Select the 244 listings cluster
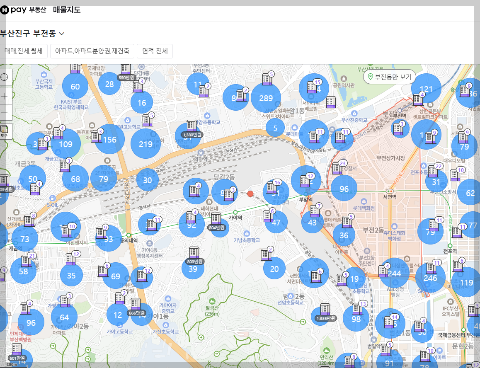This screenshot has height=368, width=480. [x=394, y=274]
